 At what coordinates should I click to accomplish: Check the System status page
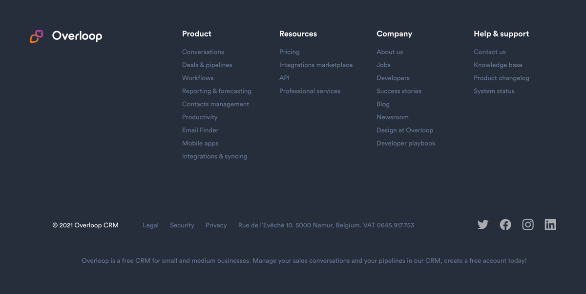tap(494, 91)
